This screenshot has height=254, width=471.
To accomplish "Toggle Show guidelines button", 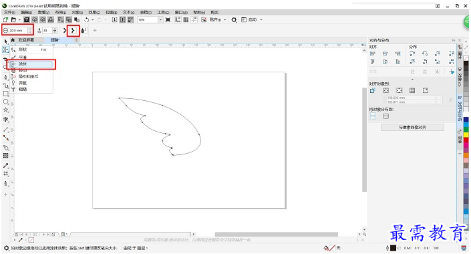I will tap(194, 20).
